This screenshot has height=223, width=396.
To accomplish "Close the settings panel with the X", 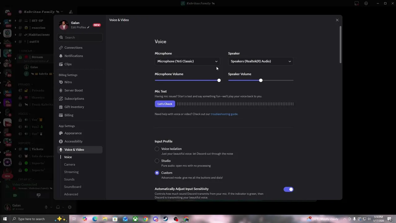I will (337, 20).
